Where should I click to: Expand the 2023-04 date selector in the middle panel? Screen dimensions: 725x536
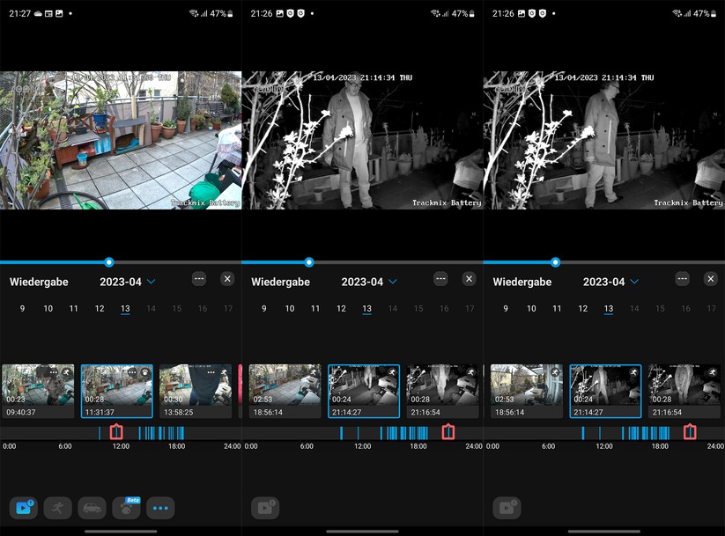(x=369, y=282)
